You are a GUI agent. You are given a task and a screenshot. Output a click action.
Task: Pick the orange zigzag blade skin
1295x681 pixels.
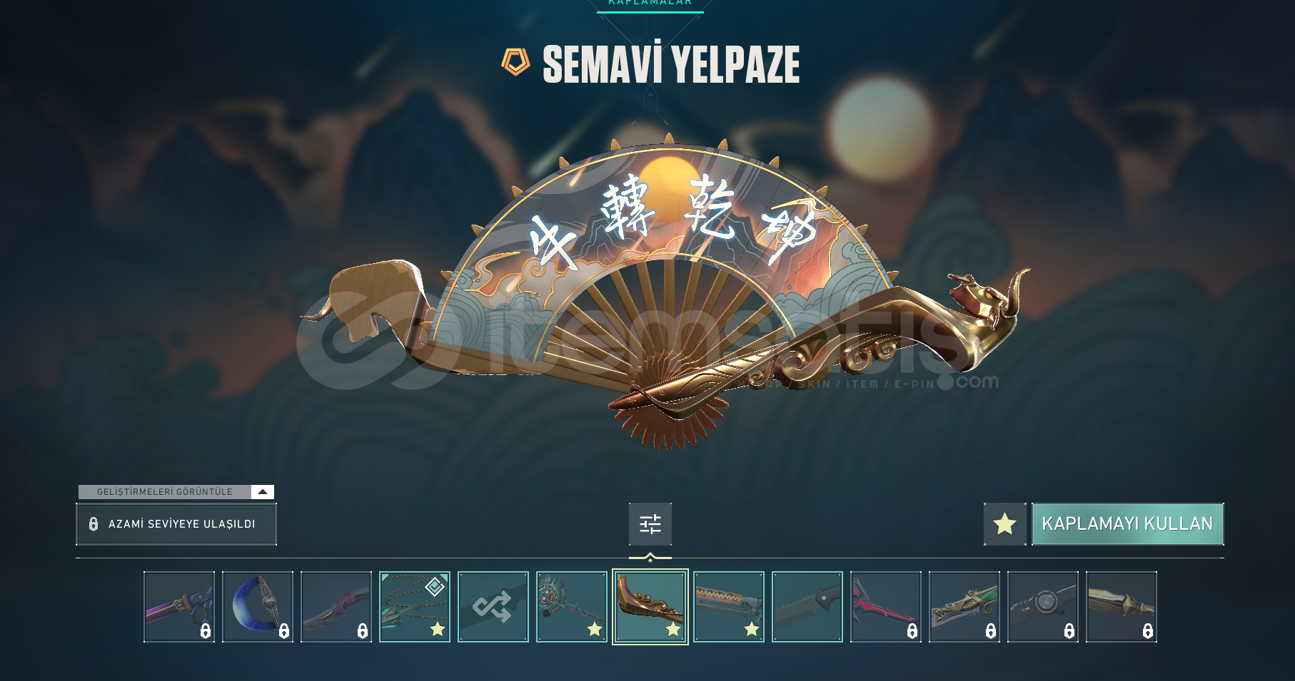[x=729, y=607]
